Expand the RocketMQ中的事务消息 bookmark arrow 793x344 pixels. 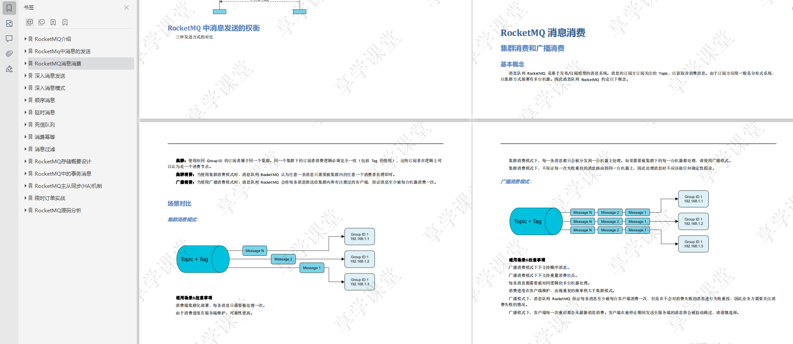25,173
